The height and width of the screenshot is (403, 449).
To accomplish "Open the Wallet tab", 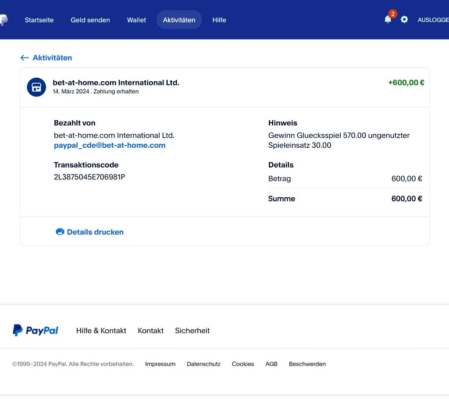I will click(x=136, y=20).
